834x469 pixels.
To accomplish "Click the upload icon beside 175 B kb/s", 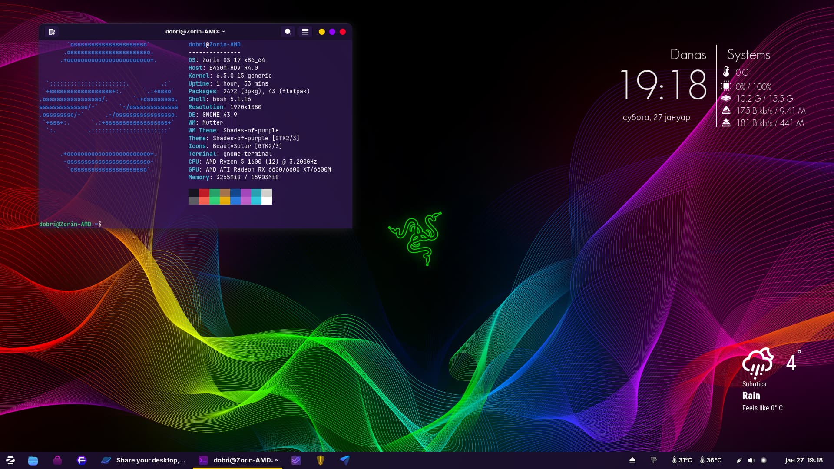I will pos(726,110).
